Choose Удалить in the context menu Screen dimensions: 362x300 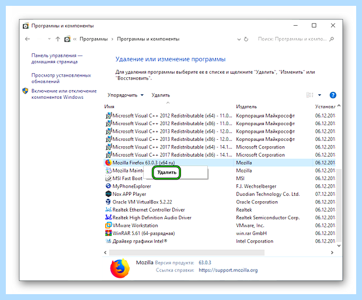pos(166,173)
